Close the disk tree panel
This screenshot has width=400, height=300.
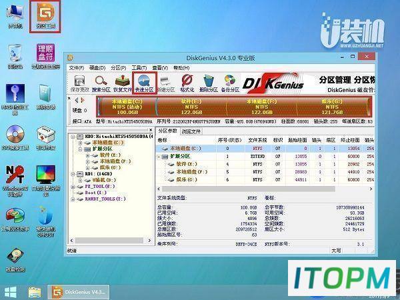(151, 130)
